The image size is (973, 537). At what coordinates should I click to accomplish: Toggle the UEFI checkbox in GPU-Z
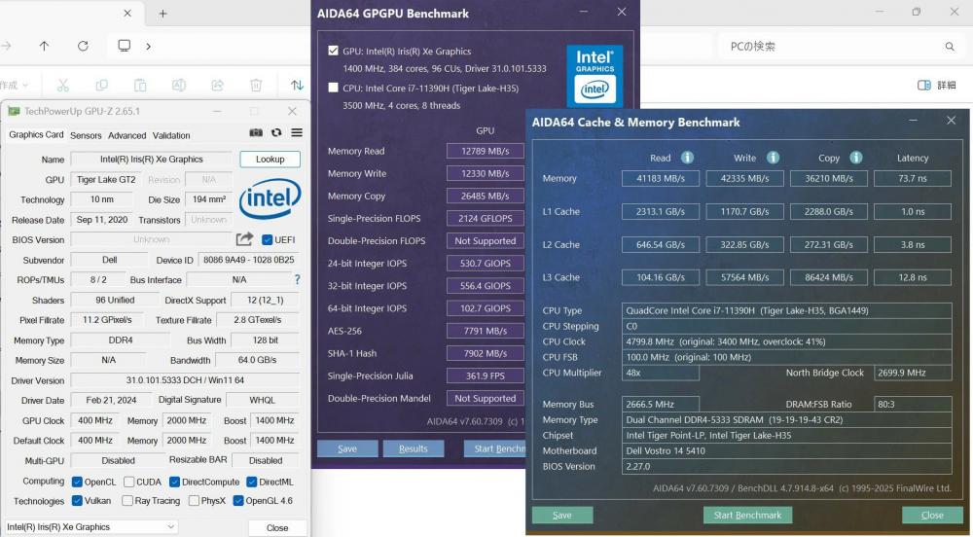[267, 239]
